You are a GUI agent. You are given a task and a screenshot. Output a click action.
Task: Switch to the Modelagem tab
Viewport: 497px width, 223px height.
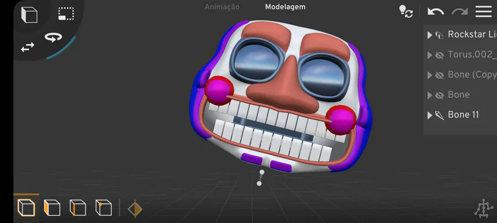click(285, 7)
